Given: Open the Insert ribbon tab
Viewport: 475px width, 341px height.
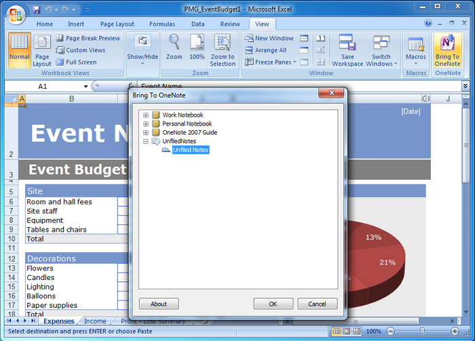Looking at the screenshot, I should pyautogui.click(x=76, y=24).
